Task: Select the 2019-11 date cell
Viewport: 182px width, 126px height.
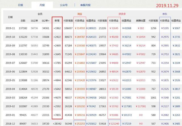Action: (x=10, y=28)
